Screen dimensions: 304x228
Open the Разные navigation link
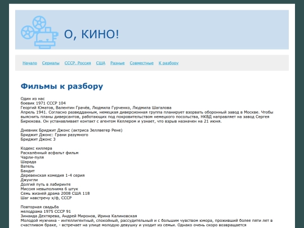[x=118, y=63]
